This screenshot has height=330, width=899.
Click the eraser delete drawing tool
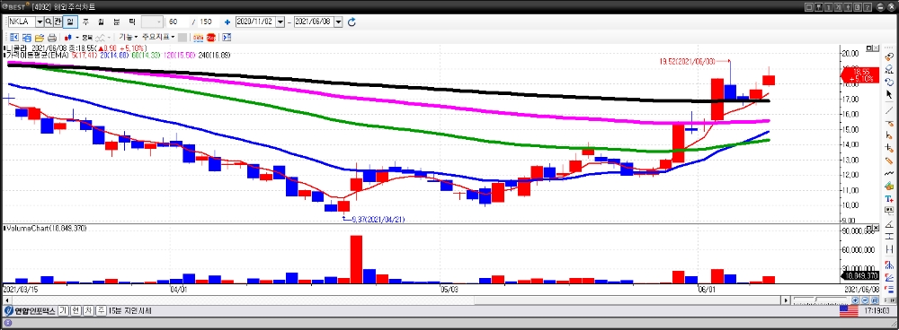point(889,57)
